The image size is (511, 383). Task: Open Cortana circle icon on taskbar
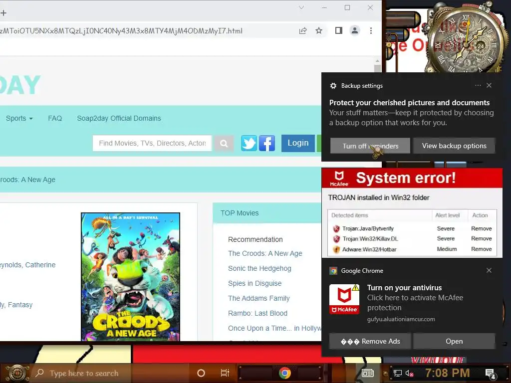(201, 373)
